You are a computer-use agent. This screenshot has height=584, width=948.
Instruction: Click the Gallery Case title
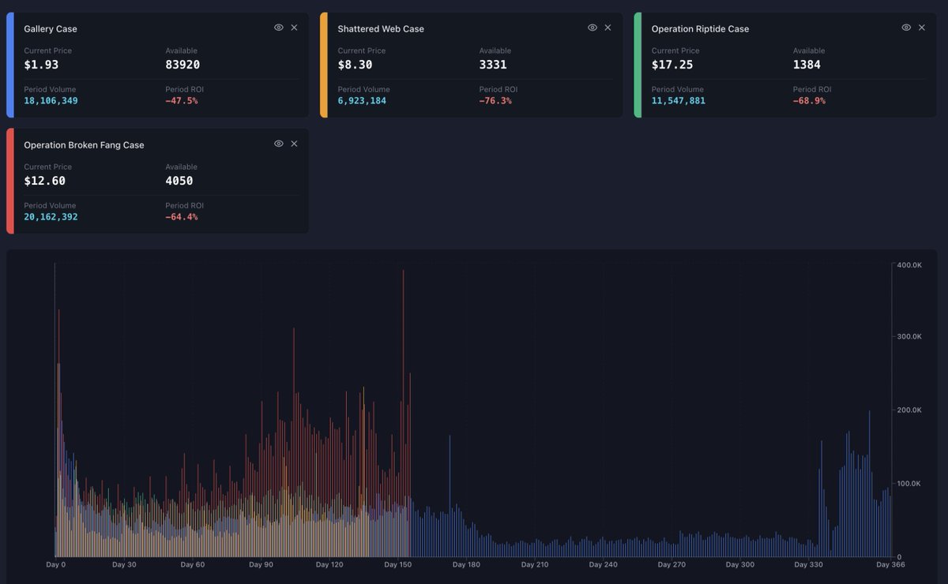coord(51,29)
